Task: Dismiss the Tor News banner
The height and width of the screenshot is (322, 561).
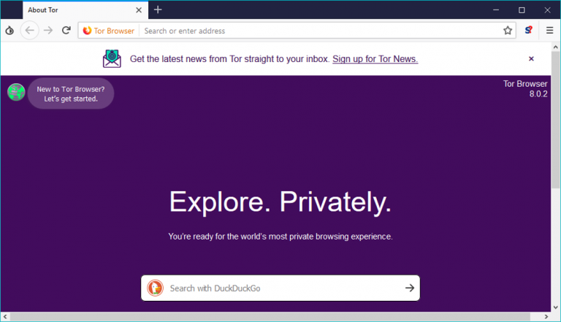Action: (x=531, y=58)
